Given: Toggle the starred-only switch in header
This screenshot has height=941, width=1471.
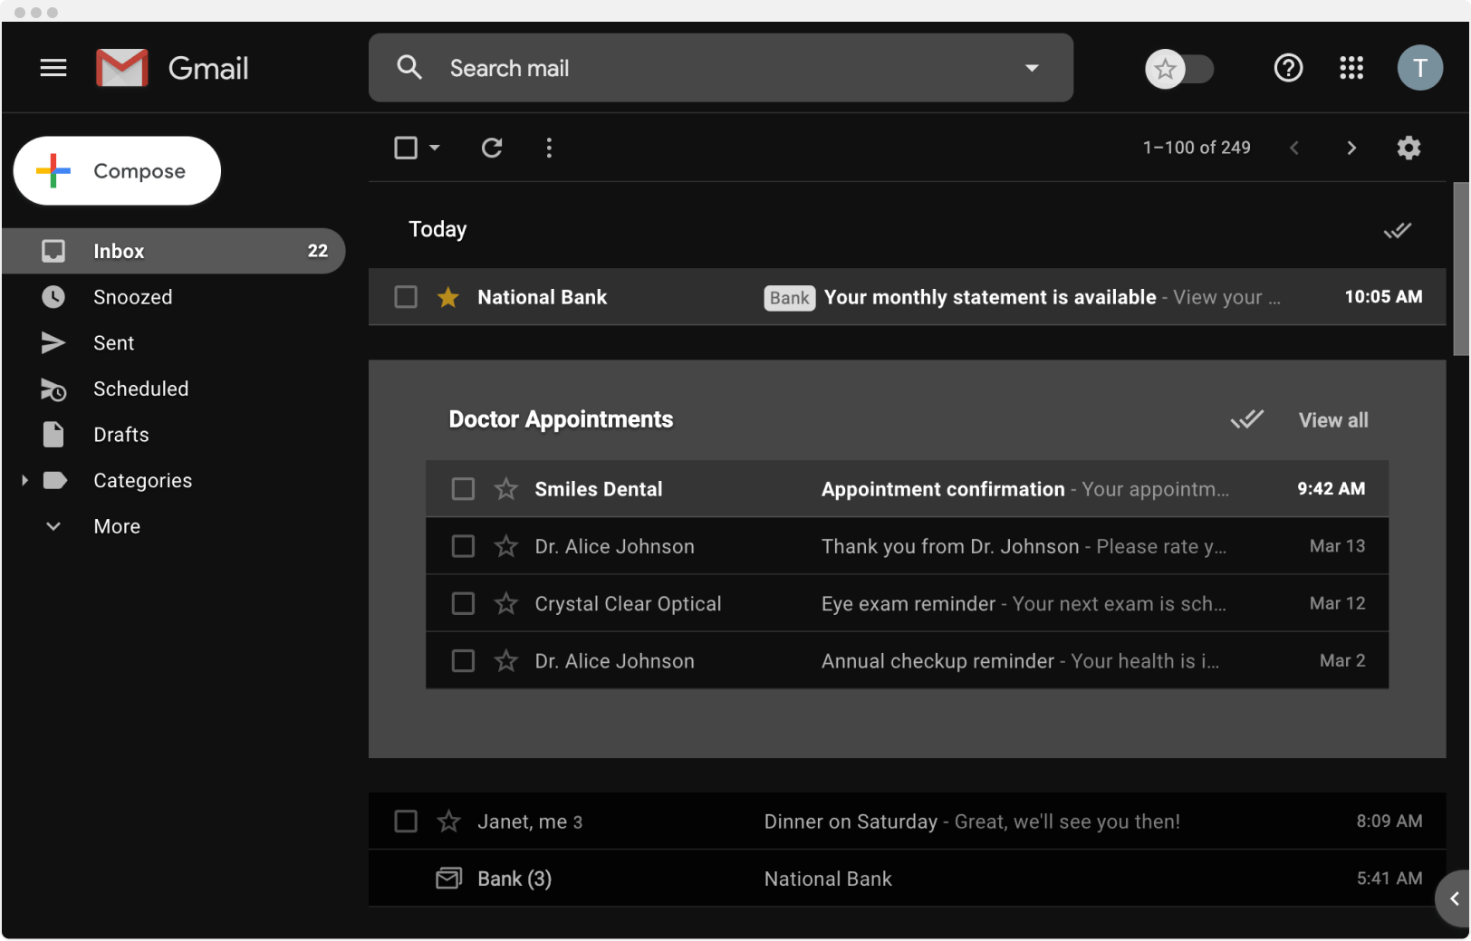Looking at the screenshot, I should [1178, 69].
